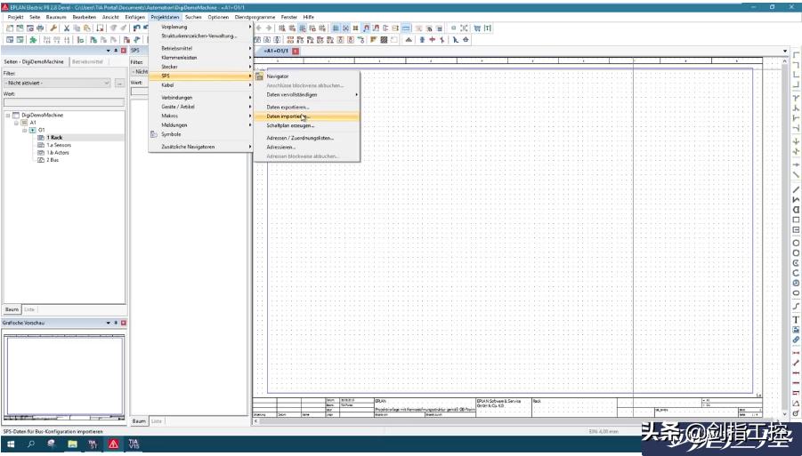Select the Insert image tool in right toolbar

(x=796, y=330)
